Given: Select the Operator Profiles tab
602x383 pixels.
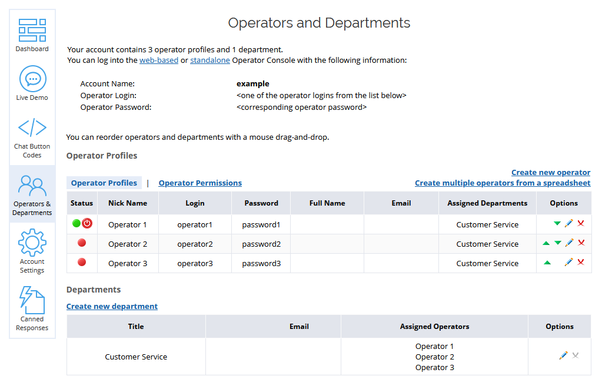Looking at the screenshot, I should pos(104,183).
